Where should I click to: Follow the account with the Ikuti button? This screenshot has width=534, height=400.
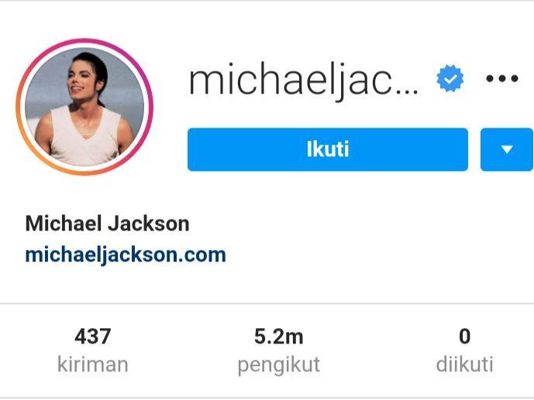pyautogui.click(x=328, y=149)
